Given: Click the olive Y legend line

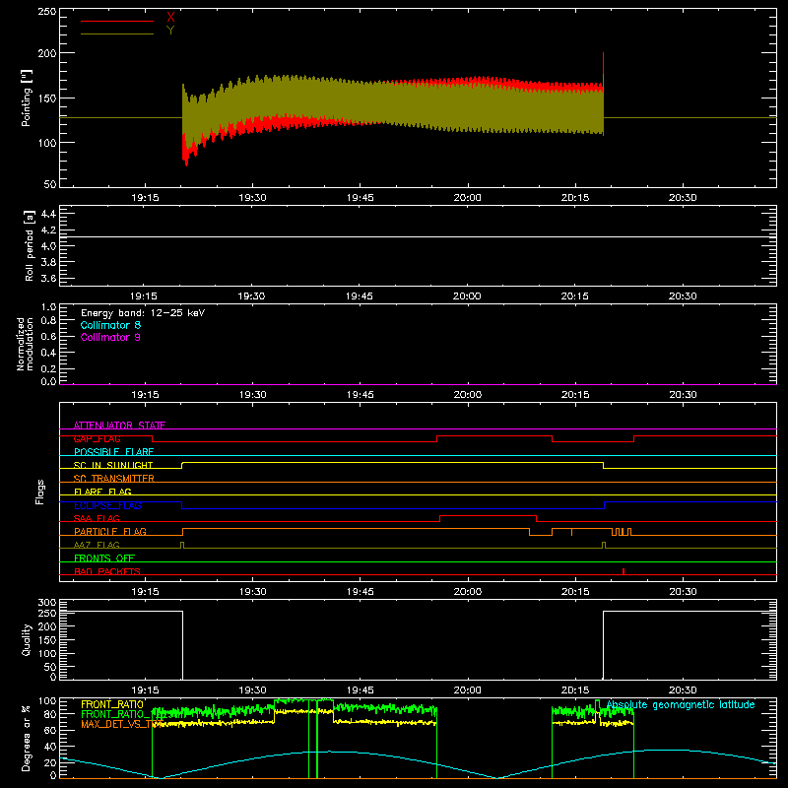Looking at the screenshot, I should [x=117, y=33].
